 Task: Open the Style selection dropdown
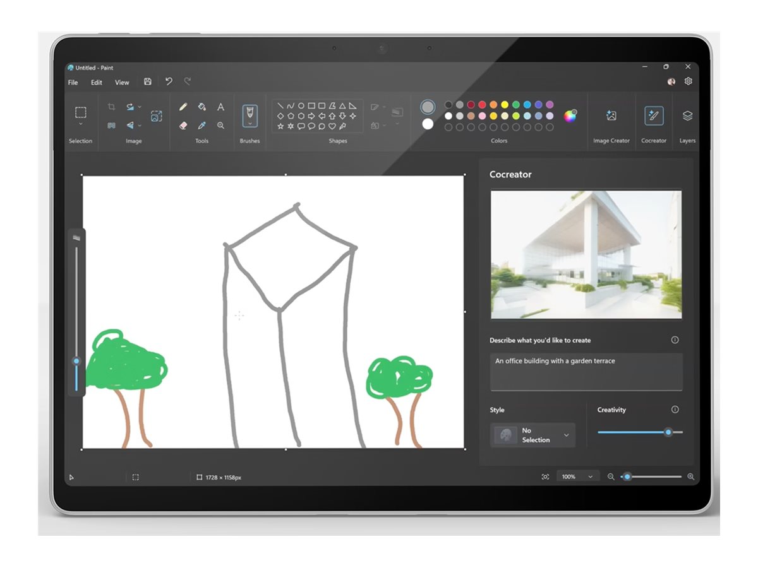click(x=532, y=435)
